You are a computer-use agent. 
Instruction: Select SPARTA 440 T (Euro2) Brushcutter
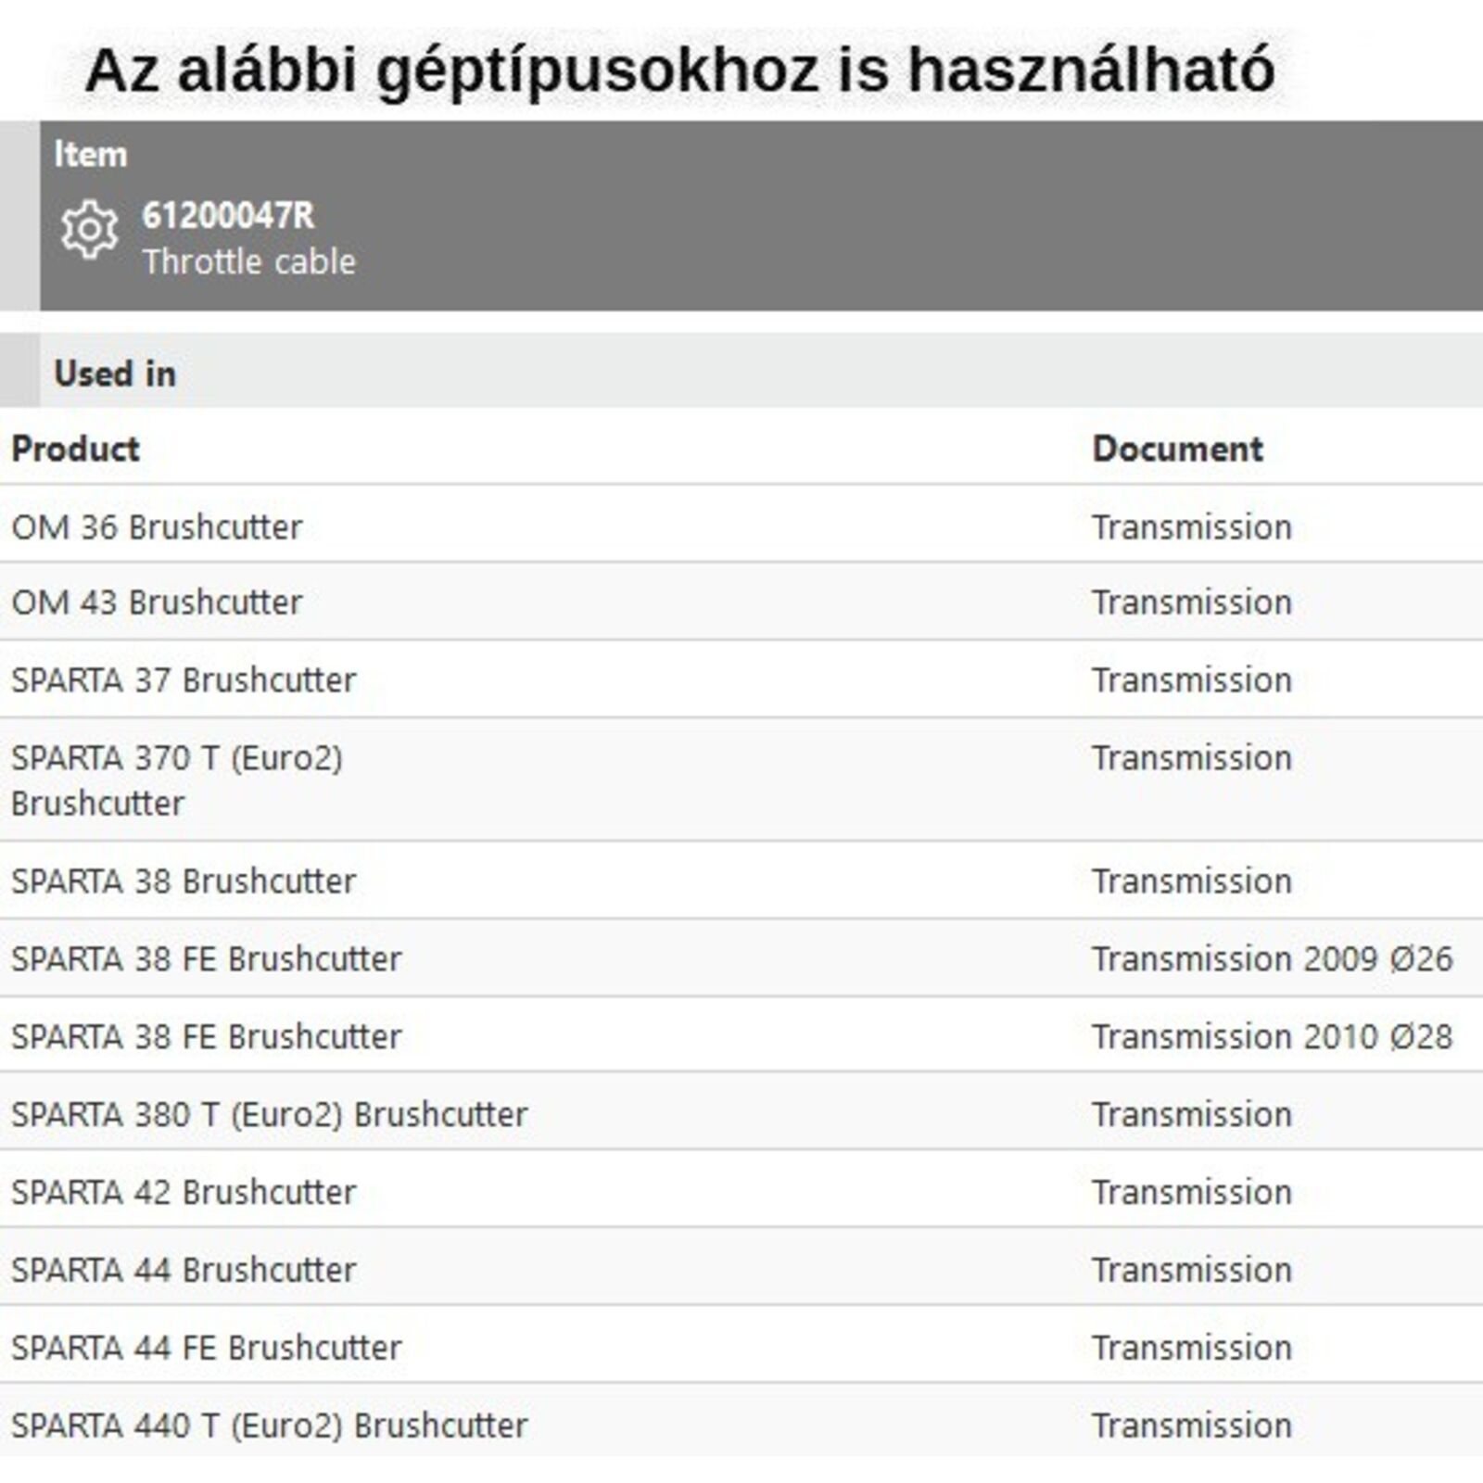[x=269, y=1426]
